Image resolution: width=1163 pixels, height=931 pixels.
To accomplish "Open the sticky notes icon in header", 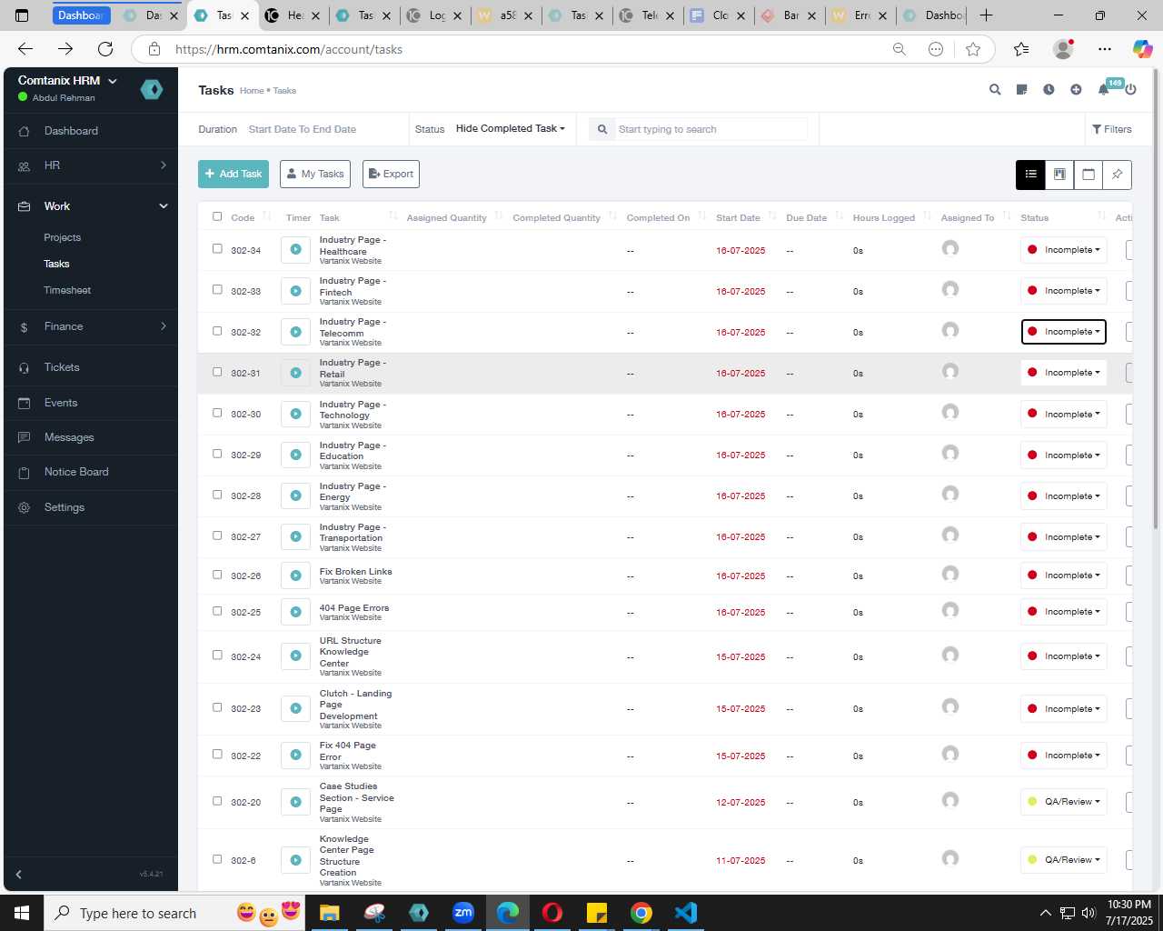I will pos(1022,90).
